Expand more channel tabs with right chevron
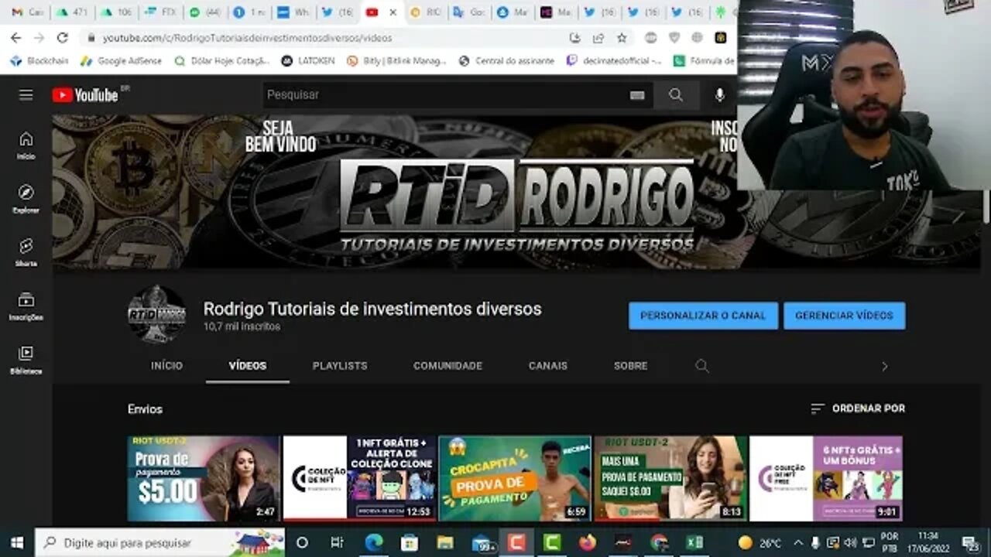 pyautogui.click(x=884, y=367)
